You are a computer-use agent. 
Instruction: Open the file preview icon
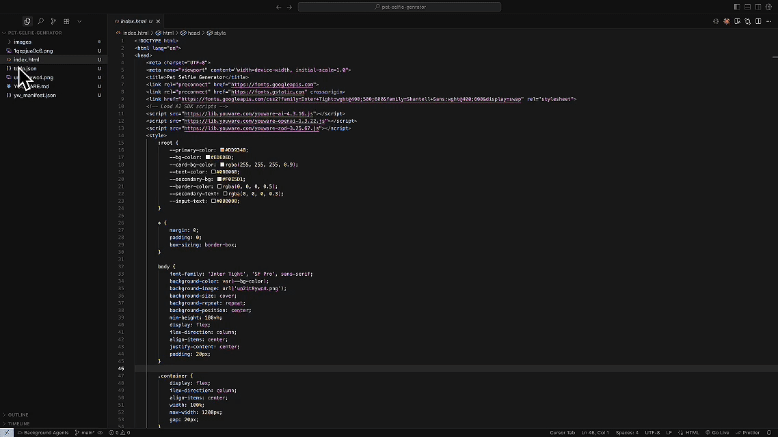coord(737,21)
